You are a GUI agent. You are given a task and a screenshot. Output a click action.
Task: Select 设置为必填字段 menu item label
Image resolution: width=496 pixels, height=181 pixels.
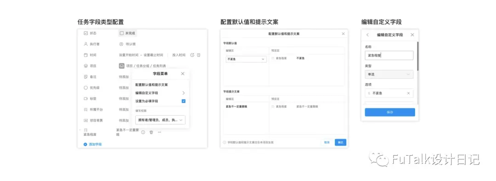147,101
